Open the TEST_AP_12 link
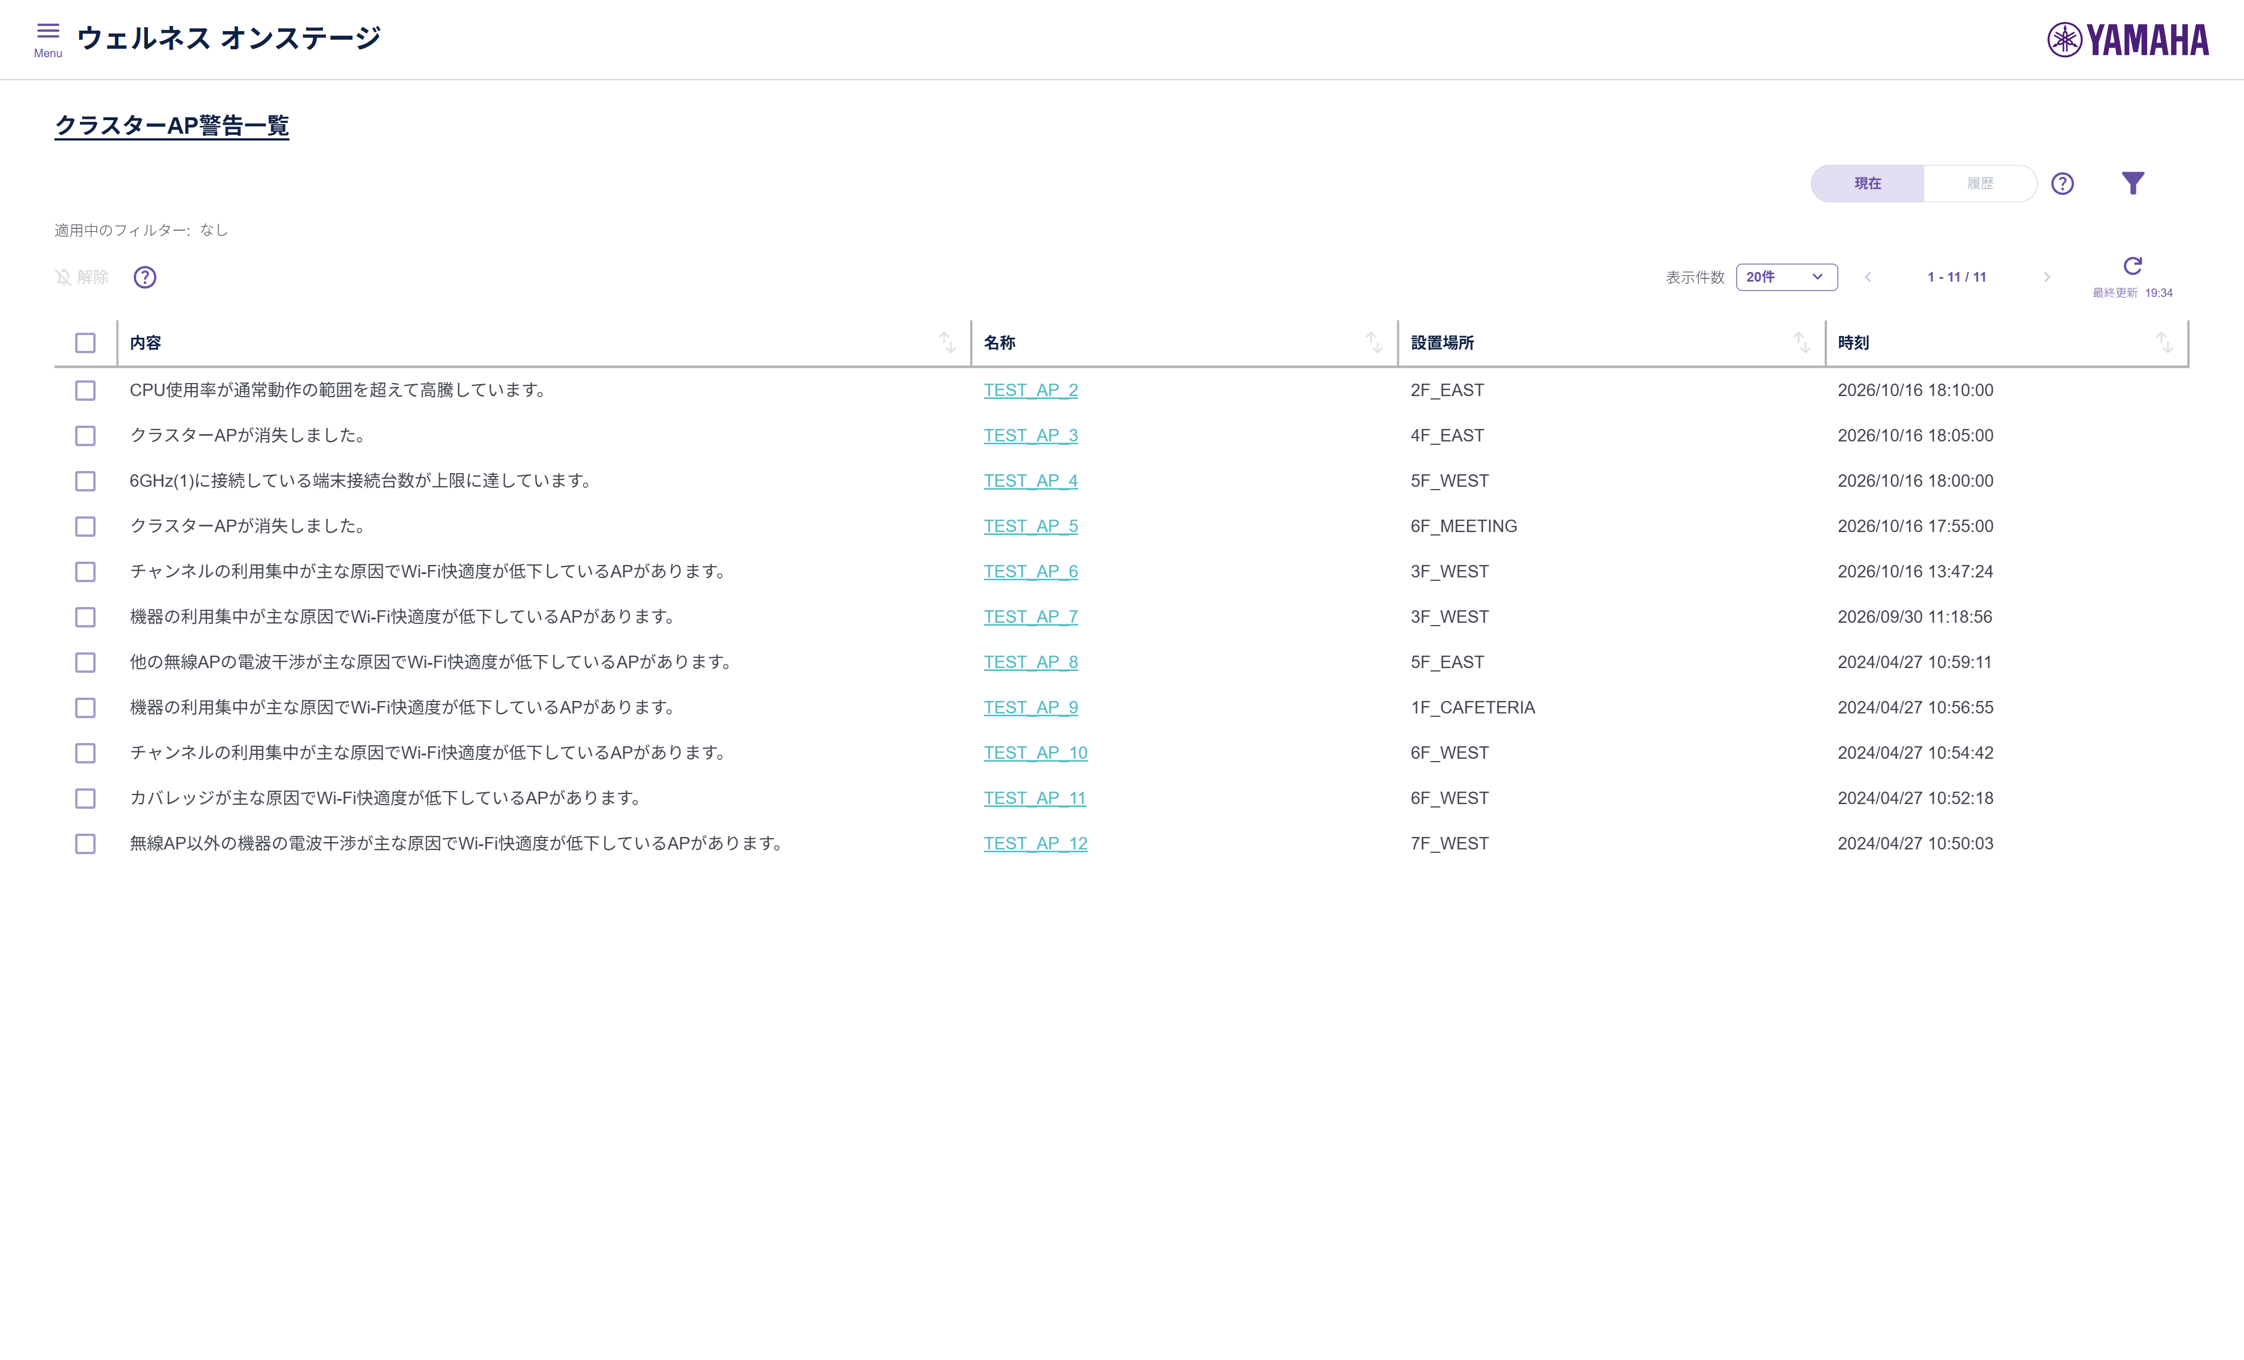The width and height of the screenshot is (2244, 1360). pyautogui.click(x=1035, y=844)
